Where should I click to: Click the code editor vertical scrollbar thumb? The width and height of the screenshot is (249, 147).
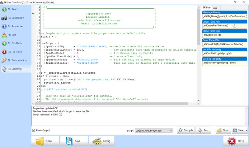(x=199, y=27)
